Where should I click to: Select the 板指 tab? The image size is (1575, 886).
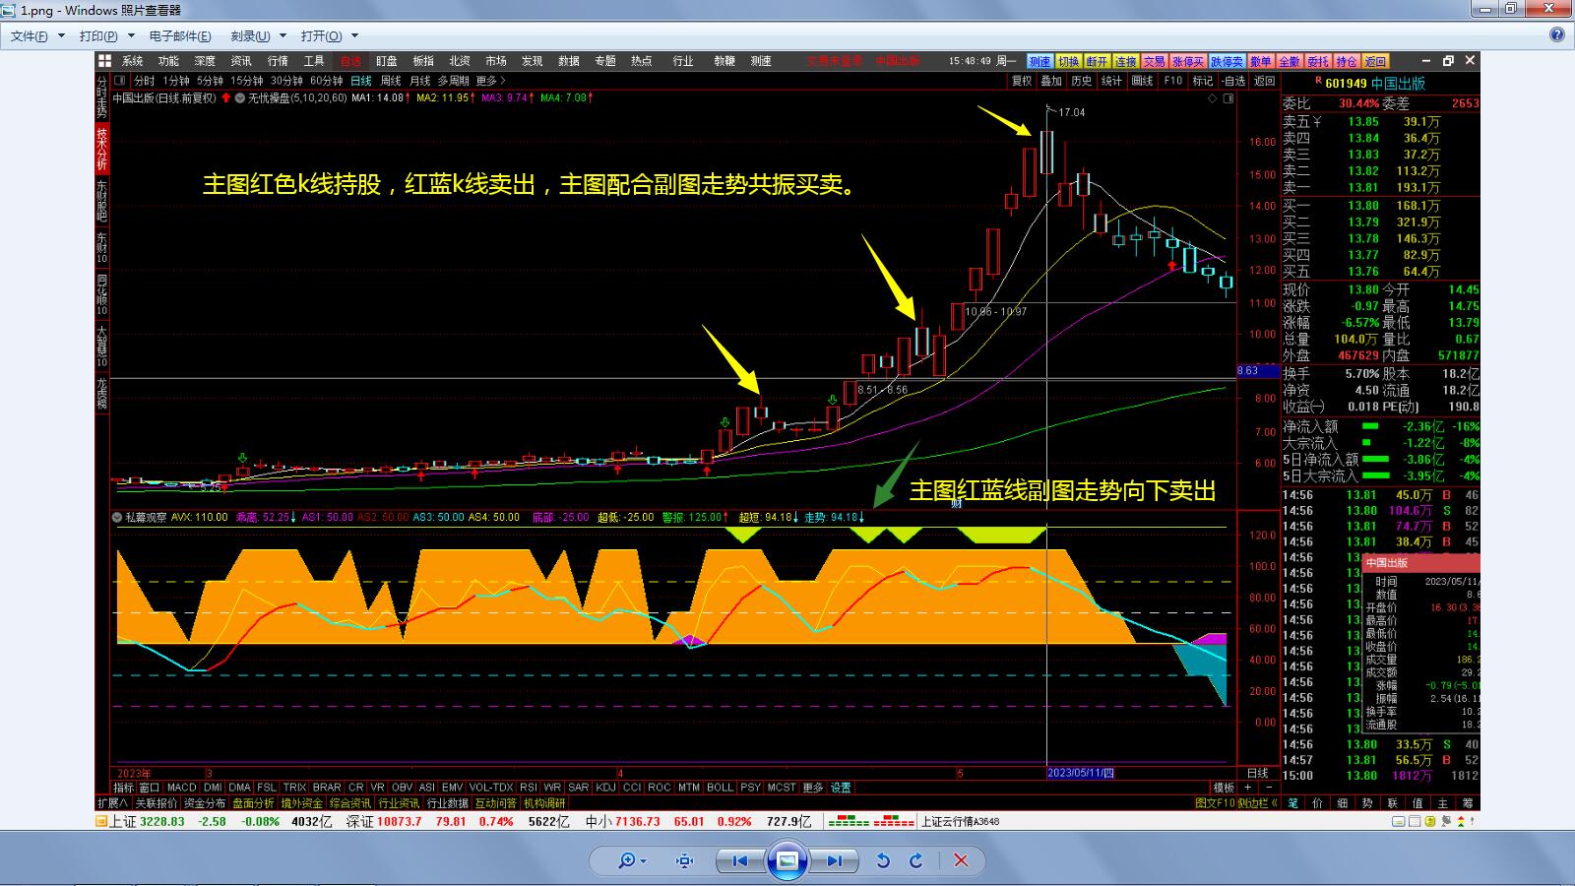(x=423, y=61)
